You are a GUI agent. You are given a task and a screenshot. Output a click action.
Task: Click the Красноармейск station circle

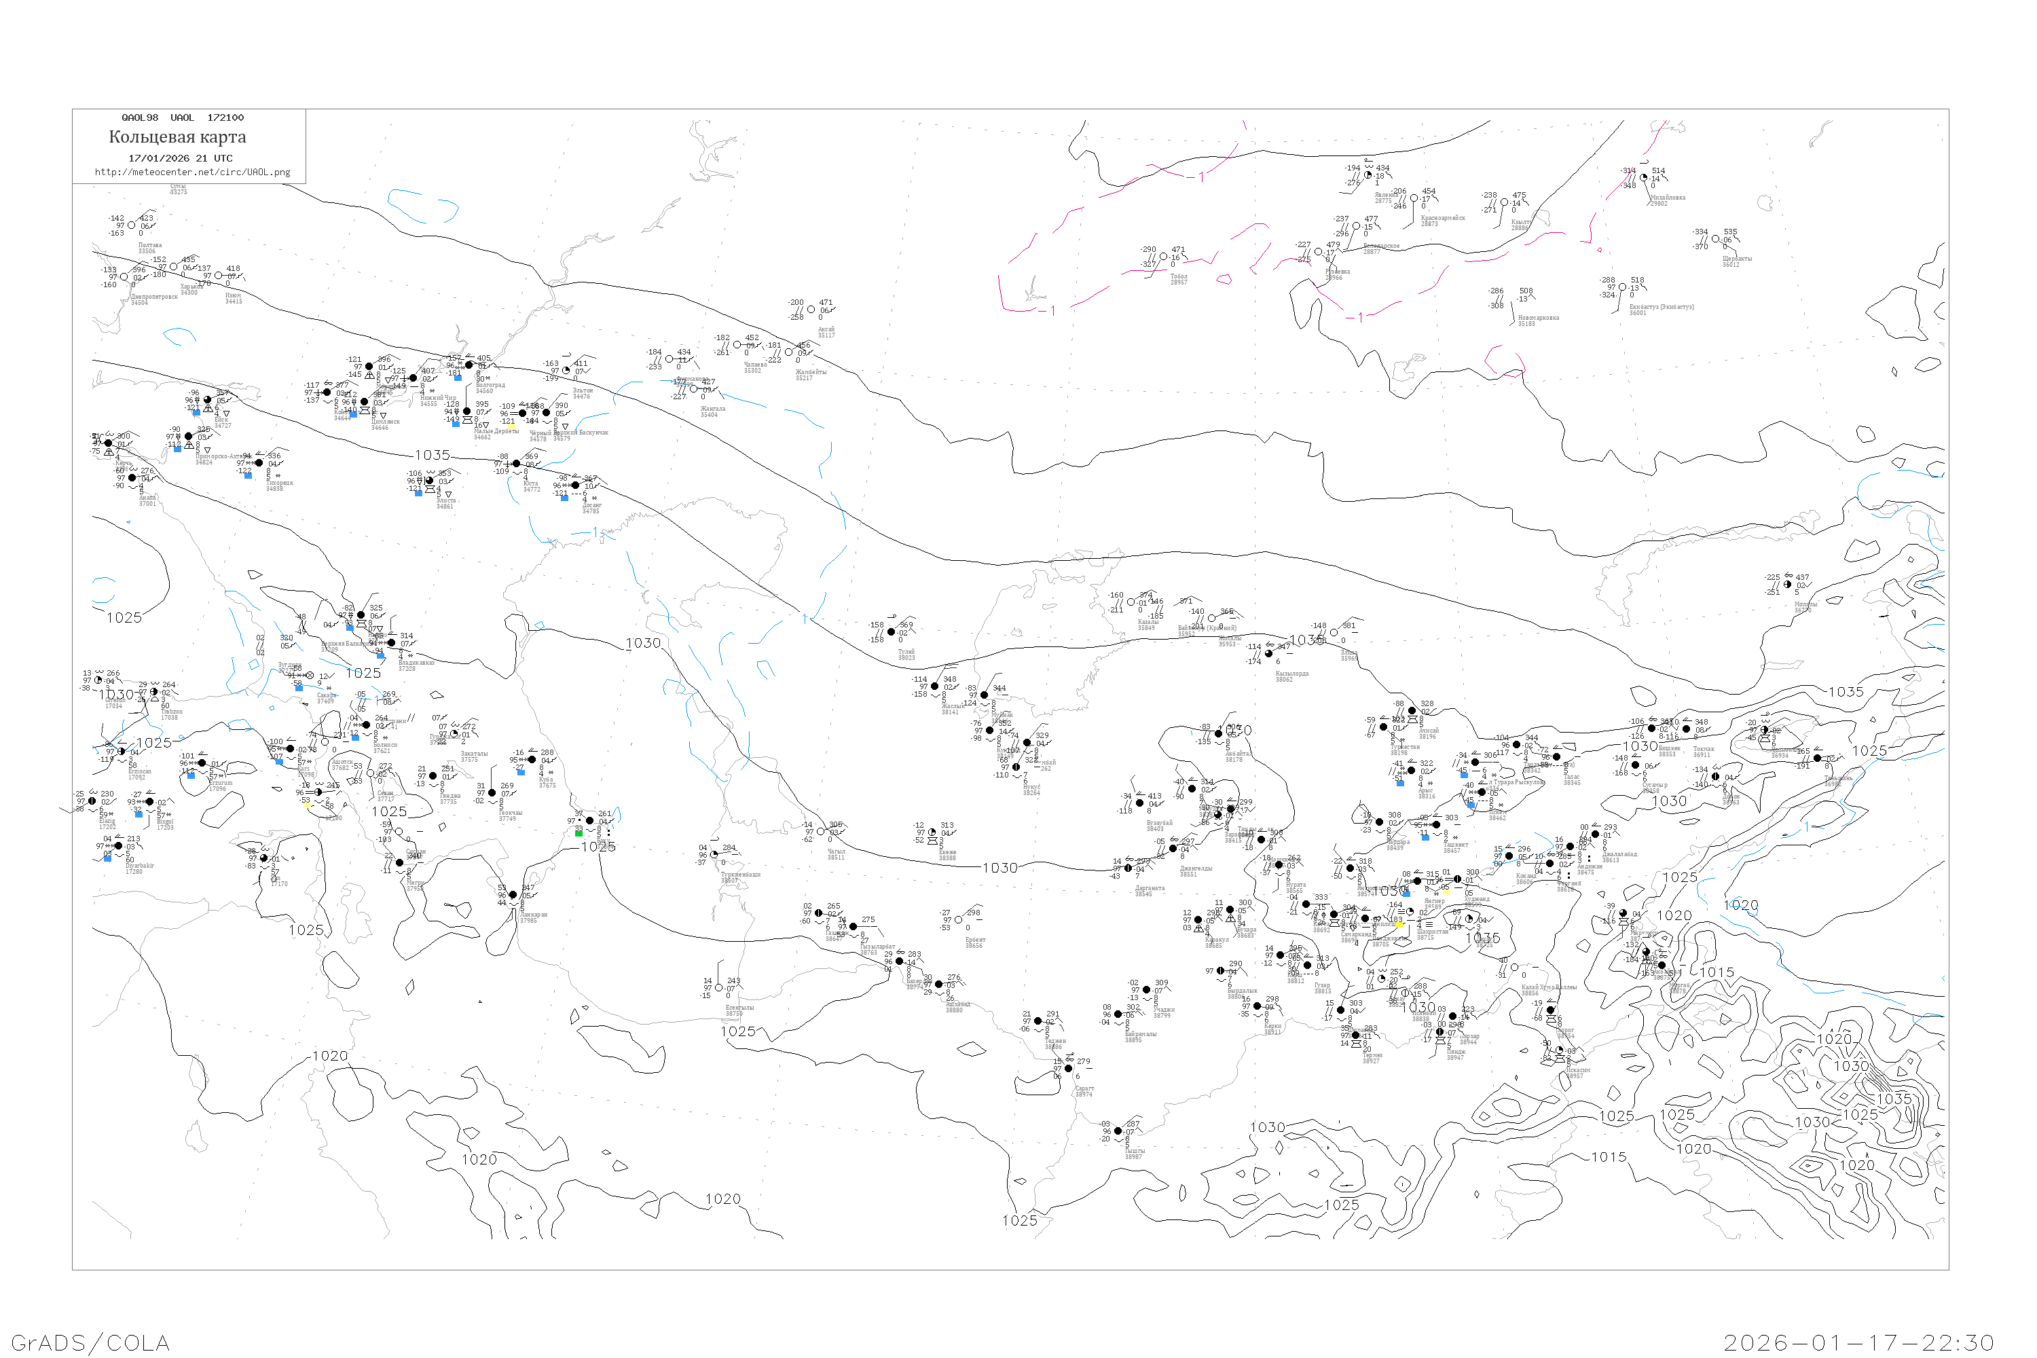pyautogui.click(x=1414, y=198)
